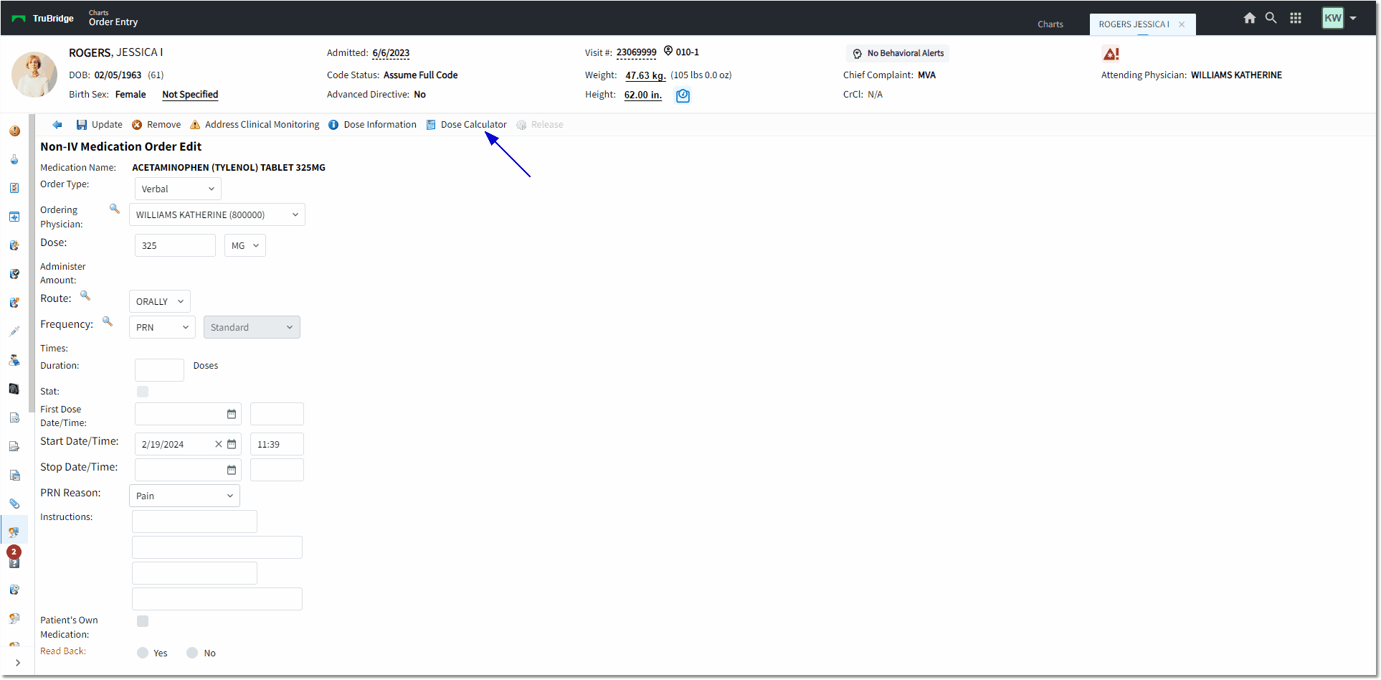Screen dimensions: 1381x680
Task: Click the lab flask sidebar icon
Action: tap(14, 159)
